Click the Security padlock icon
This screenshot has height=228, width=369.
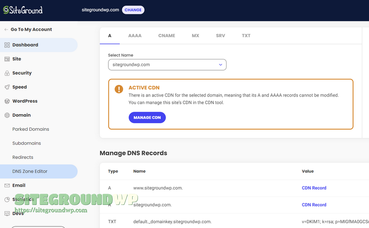click(x=7, y=73)
